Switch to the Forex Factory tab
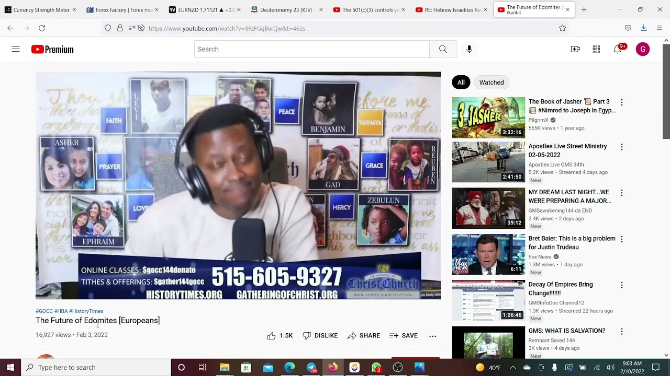This screenshot has width=670, height=376. point(122,9)
